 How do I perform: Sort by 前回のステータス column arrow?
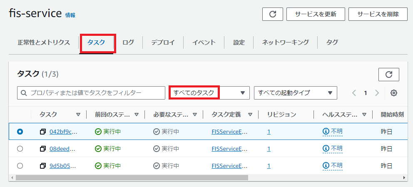[137, 115]
